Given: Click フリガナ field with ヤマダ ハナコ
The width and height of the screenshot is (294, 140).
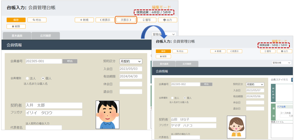Looking at the screenshot, I should coord(194,126).
